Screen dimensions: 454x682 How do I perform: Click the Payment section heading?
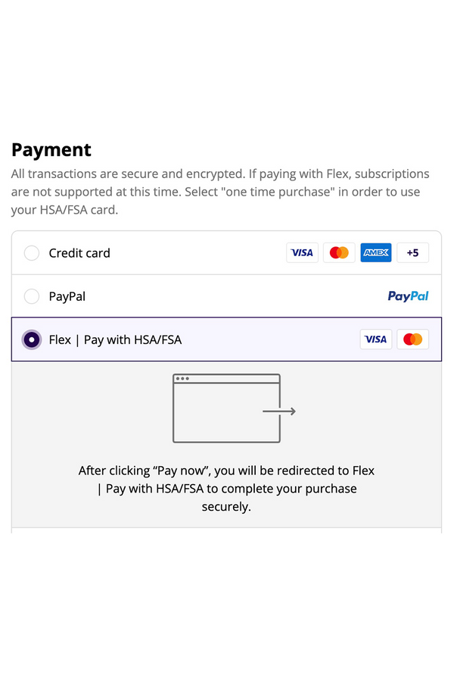click(51, 149)
